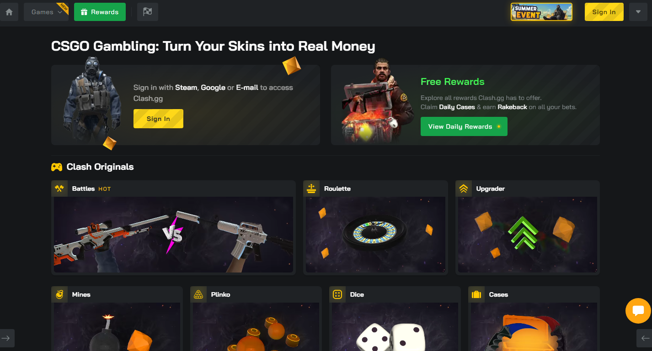The height and width of the screenshot is (351, 652).
Task: Open the checkered race flag icon
Action: (148, 12)
